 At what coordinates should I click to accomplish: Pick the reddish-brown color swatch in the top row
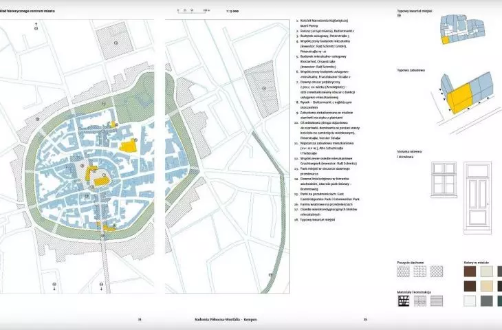pos(470,272)
